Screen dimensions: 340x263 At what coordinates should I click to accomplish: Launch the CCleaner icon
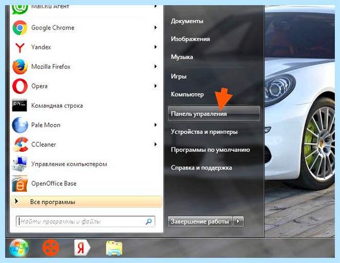[20, 145]
